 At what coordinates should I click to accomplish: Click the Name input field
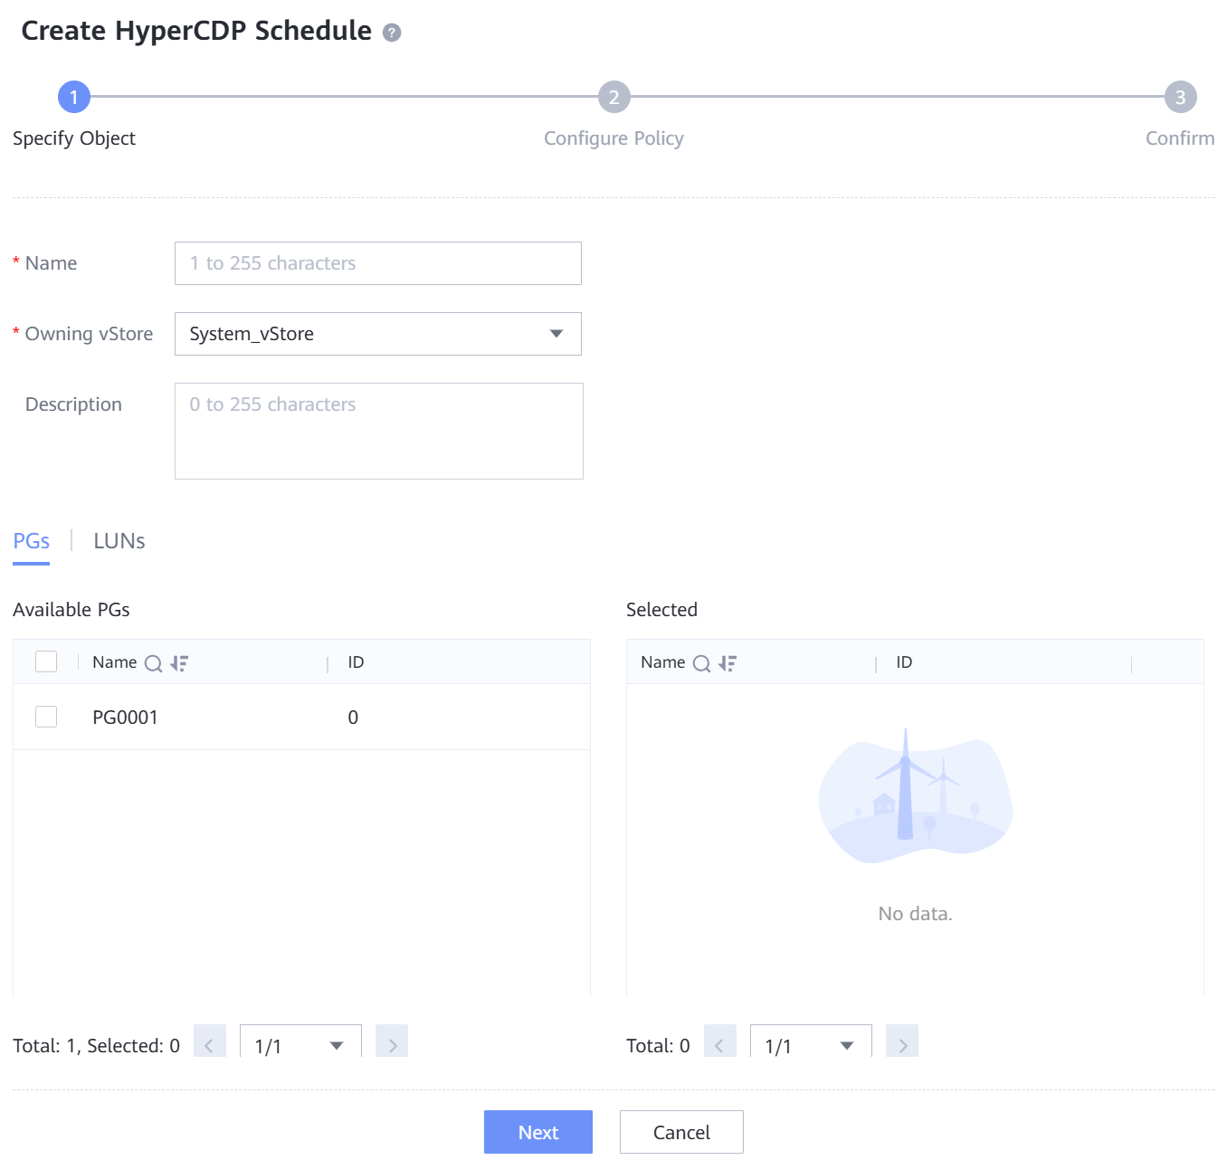pyautogui.click(x=378, y=263)
